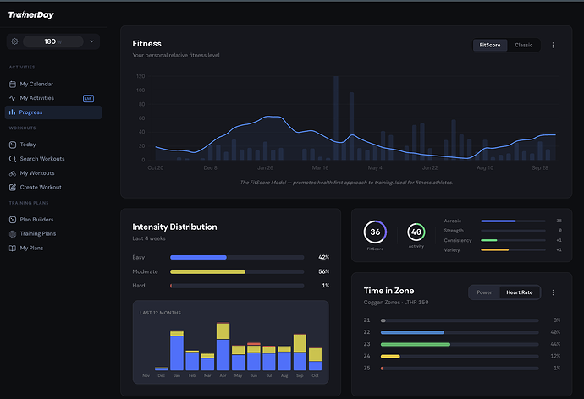Click the Apr column in Last 12 Months
Image resolution: width=584 pixels, height=399 pixels.
pyautogui.click(x=223, y=347)
